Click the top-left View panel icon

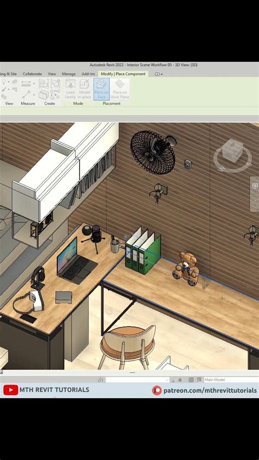[4, 81]
